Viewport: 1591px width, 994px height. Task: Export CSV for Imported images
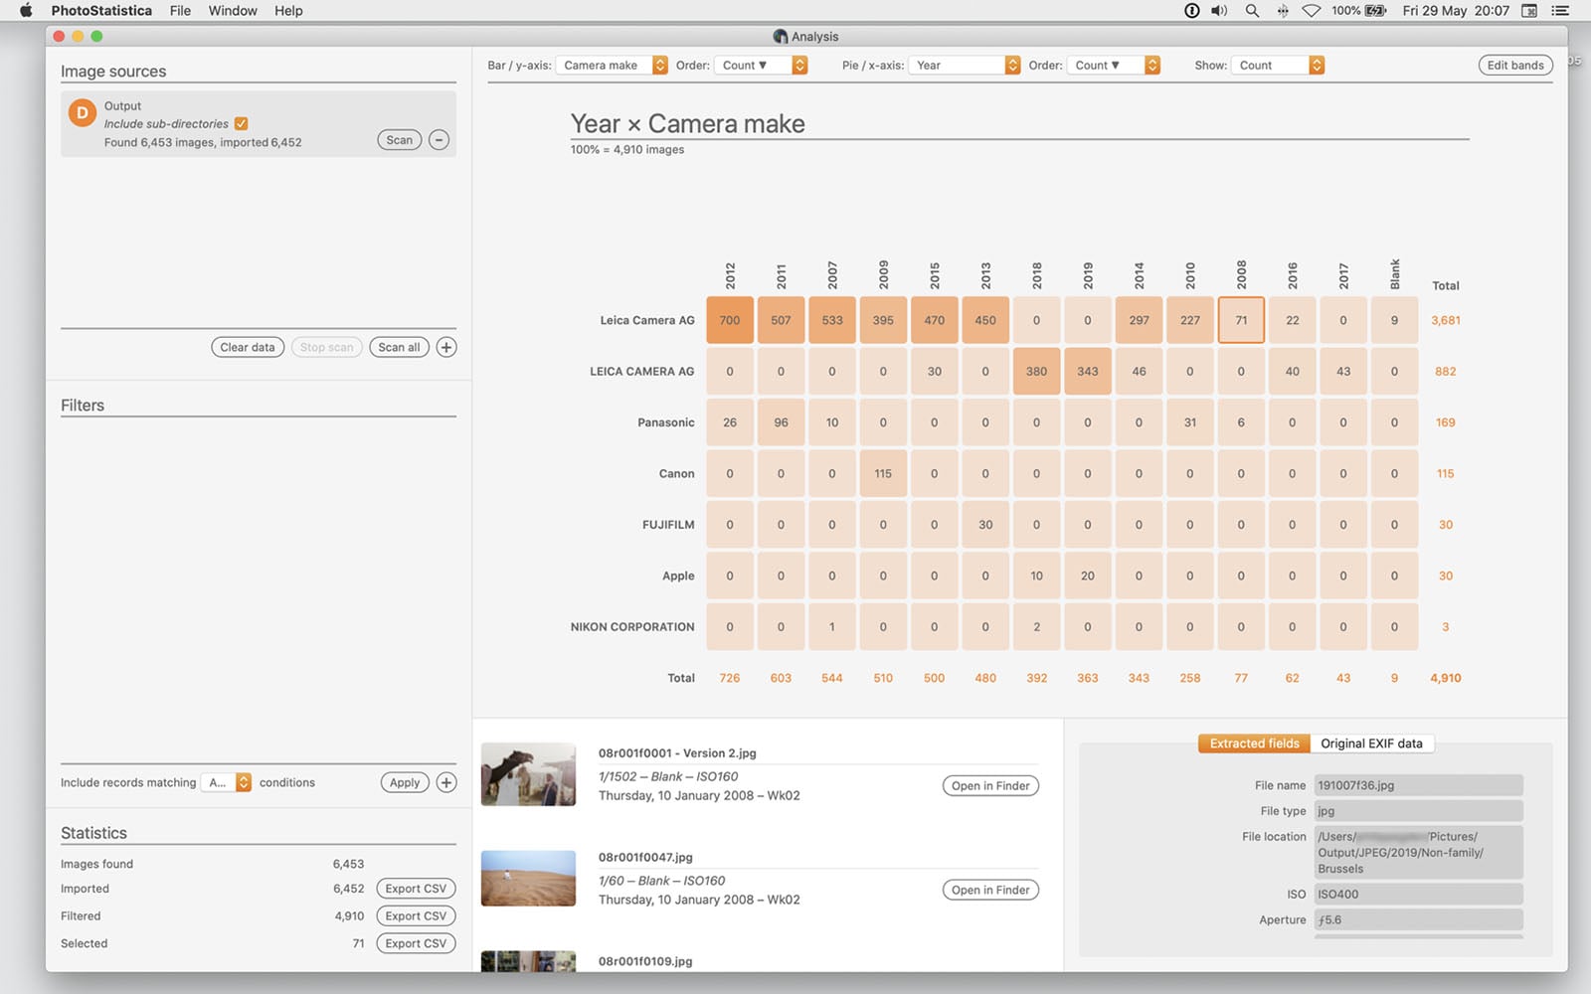click(416, 889)
